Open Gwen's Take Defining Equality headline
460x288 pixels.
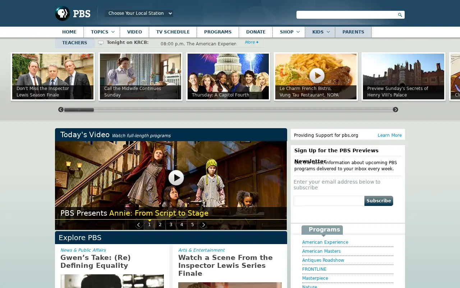pos(96,262)
